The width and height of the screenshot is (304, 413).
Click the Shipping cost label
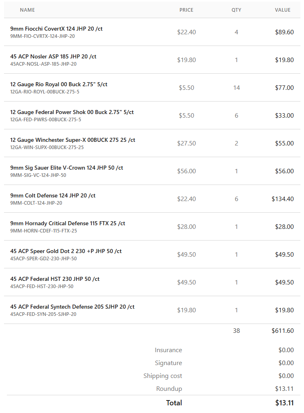pyautogui.click(x=163, y=376)
